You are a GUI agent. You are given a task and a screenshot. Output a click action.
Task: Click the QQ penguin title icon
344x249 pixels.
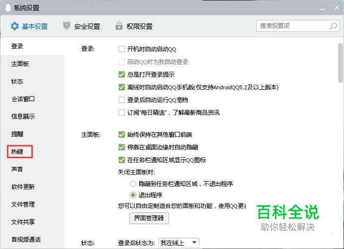coord(8,8)
